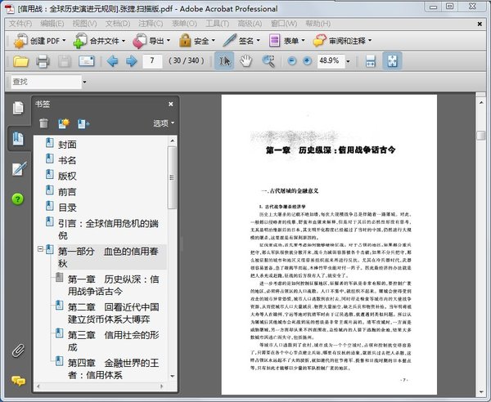Open the Pages thumbnail panel
Screen dimensions: 491x402
(18, 108)
